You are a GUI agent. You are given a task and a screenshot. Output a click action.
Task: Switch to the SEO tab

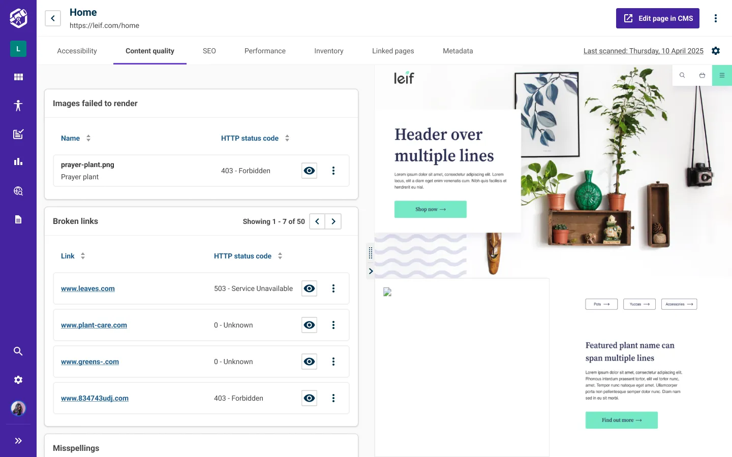click(x=209, y=51)
